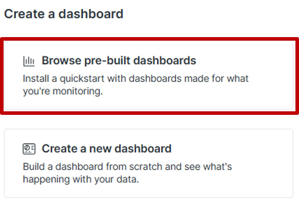Click the "Browse pre-built dashboards" title text
The width and height of the screenshot is (299, 200).
click(119, 61)
